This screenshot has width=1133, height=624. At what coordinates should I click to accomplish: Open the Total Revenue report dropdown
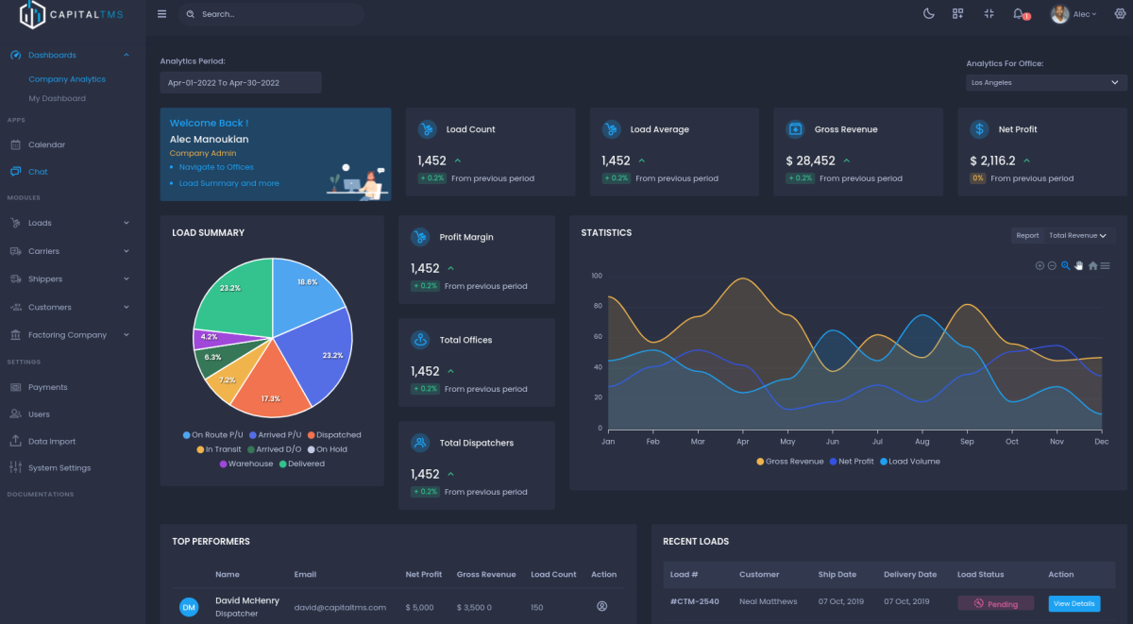[x=1076, y=236]
